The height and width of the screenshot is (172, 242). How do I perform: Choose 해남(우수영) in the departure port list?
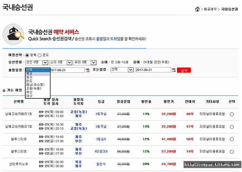point(38,85)
